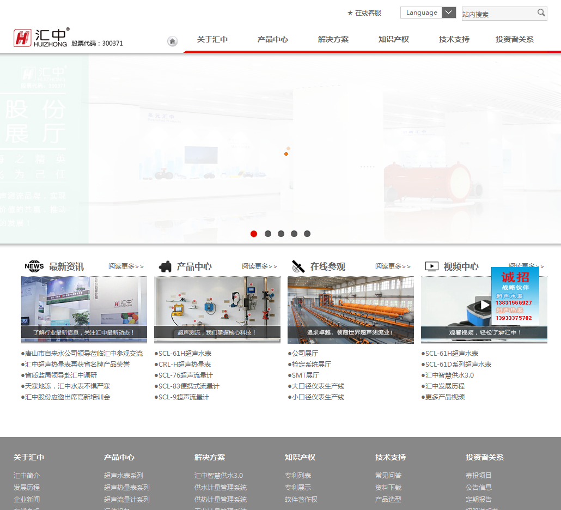This screenshot has width=561, height=510.
Task: Open footer link 专利列表
Action: click(298, 475)
